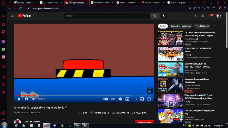Select the Five Nights at filter chip
This screenshot has height=128, width=228.
[x=203, y=26]
